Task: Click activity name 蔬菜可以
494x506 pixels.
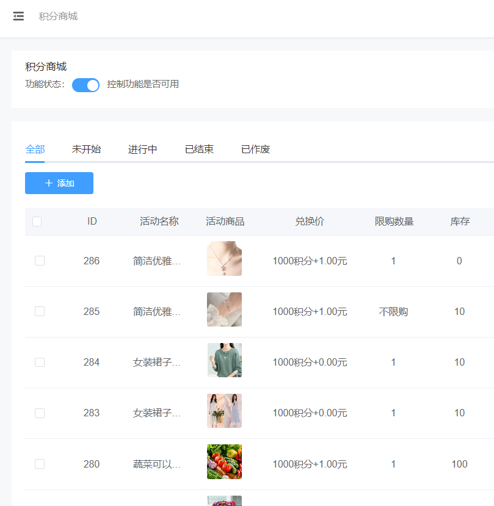Action: point(157,464)
